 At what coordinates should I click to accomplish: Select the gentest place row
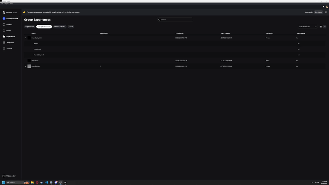pyautogui.click(x=175, y=44)
